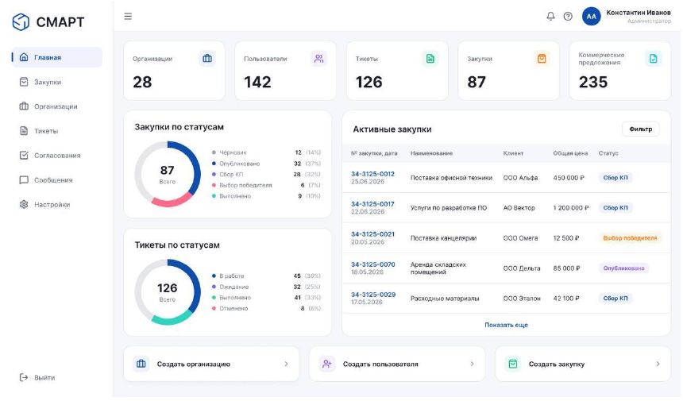The width and height of the screenshot is (683, 401).
Task: Click the Пользователи card value 142
Action: coord(258,83)
